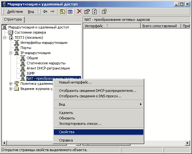This screenshot has width=192, height=154.
Task: Click the red X Delete toolbar icon
Action: [79, 12]
